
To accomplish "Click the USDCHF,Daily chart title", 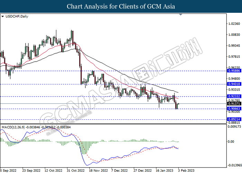I will coord(17,16).
